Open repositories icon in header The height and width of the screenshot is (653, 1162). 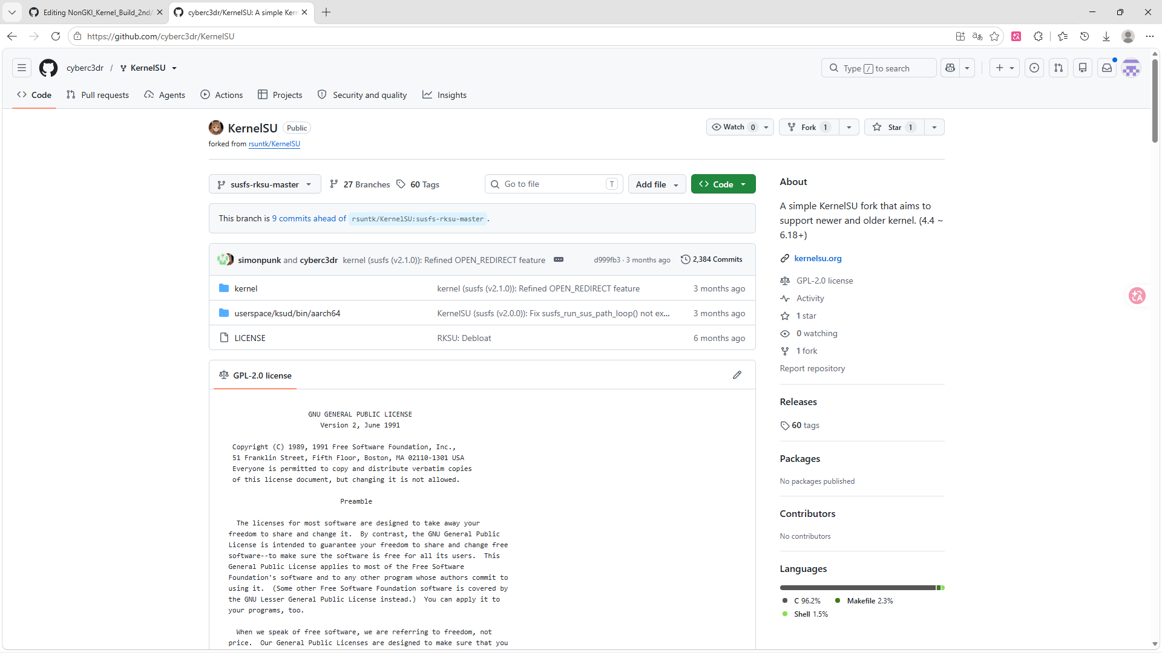1083,68
